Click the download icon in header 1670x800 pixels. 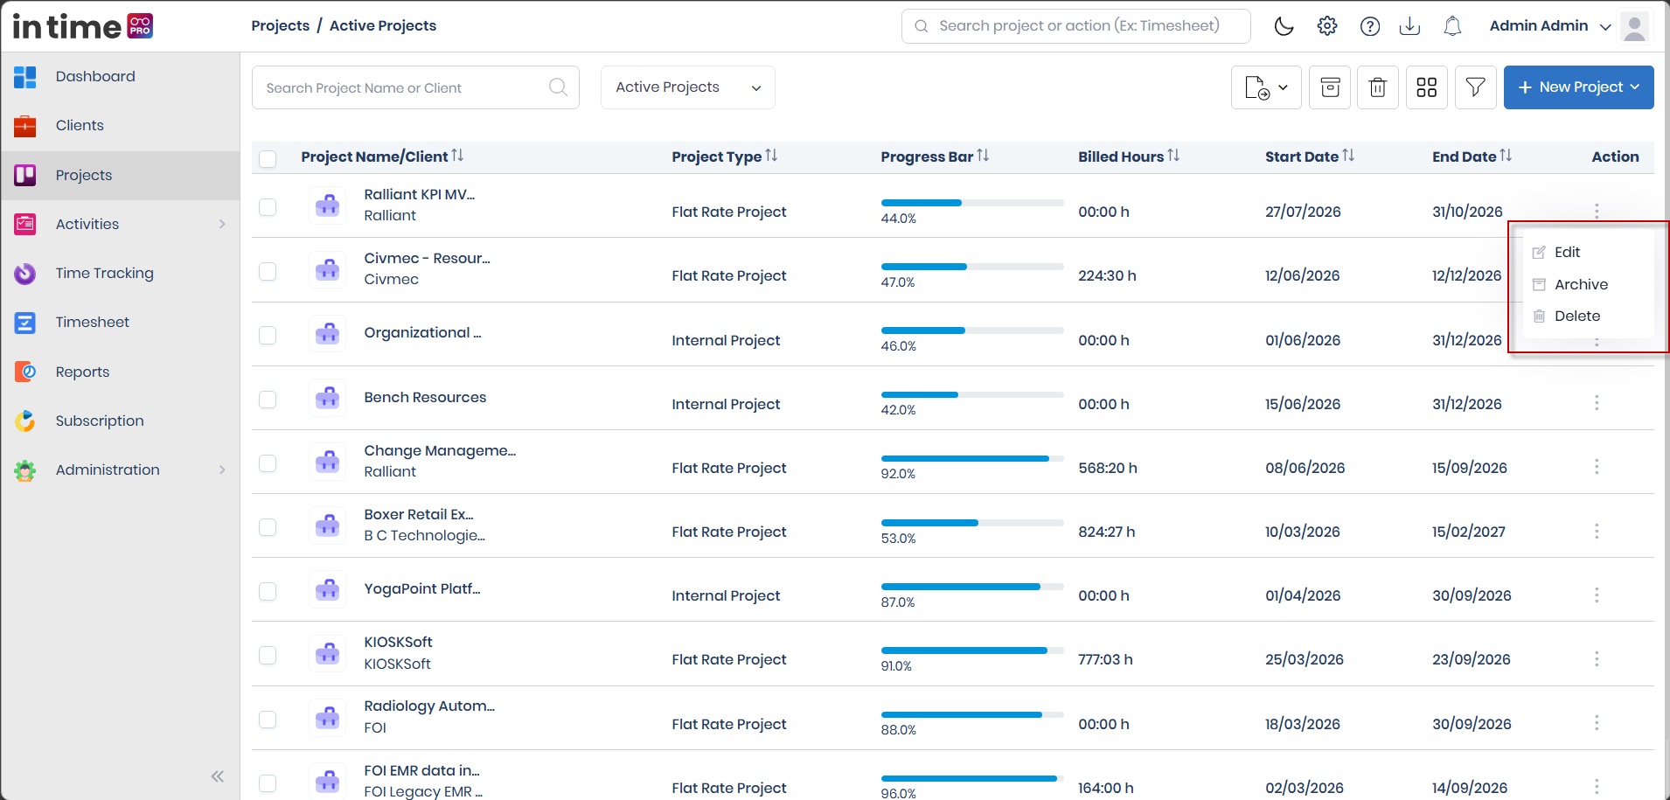(1409, 26)
